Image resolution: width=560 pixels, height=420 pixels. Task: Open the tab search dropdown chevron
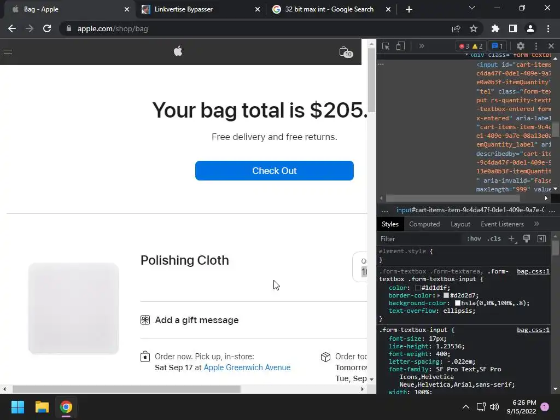[472, 8]
